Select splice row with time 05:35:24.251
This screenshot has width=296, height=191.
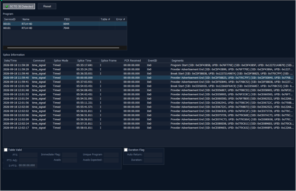pyautogui.click(x=148, y=69)
